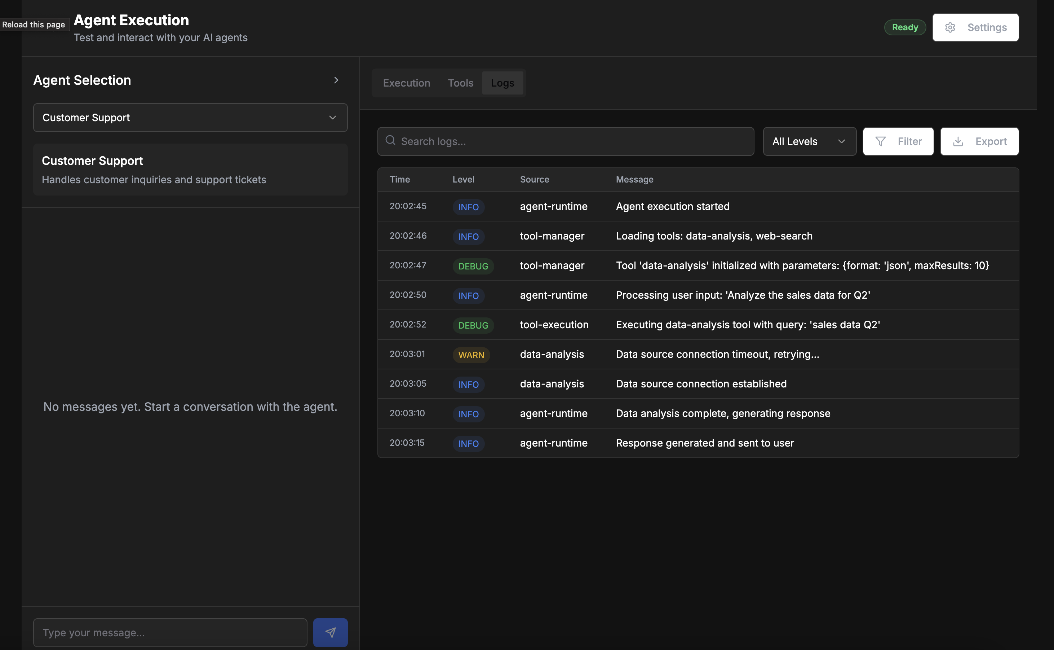1054x650 pixels.
Task: Click the Ready status badge
Action: pos(904,27)
